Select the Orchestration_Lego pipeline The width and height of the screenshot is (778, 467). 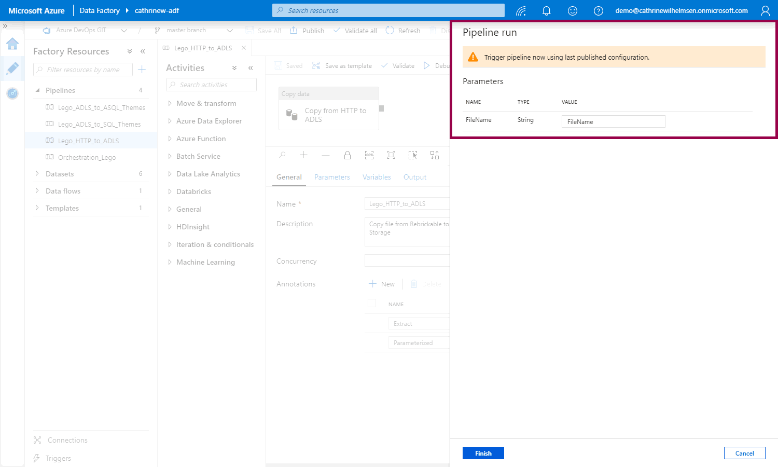87,157
